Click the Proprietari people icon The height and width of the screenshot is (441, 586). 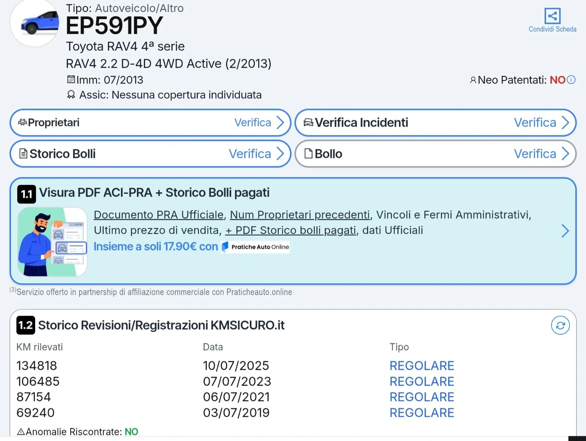point(22,122)
